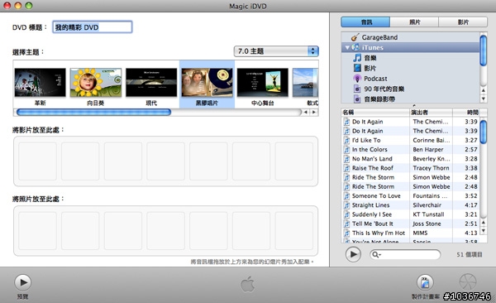Sort songs by 演出者 column header
This screenshot has width=496, height=303.
click(x=432, y=113)
